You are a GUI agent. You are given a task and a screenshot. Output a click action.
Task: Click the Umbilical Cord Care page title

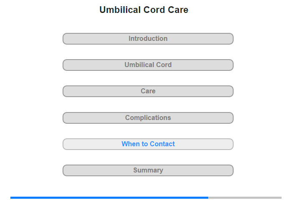click(x=143, y=10)
